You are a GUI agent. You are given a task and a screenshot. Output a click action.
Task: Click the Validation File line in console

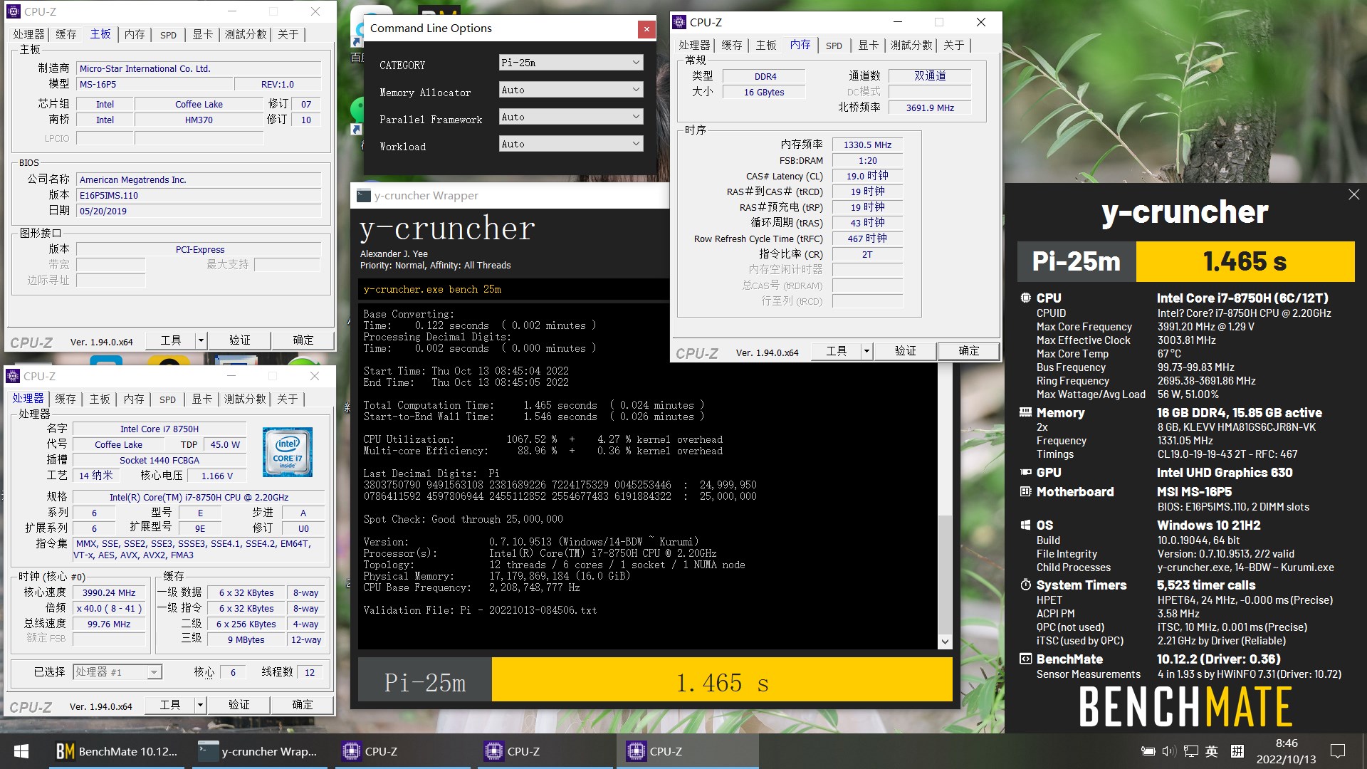pyautogui.click(x=480, y=610)
